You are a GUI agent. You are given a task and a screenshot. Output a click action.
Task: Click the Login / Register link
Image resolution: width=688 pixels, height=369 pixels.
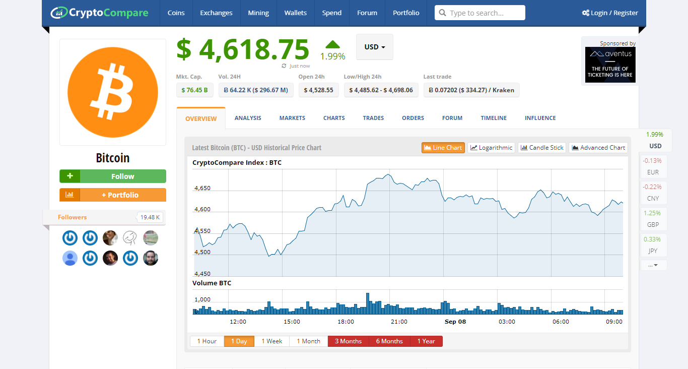point(610,13)
